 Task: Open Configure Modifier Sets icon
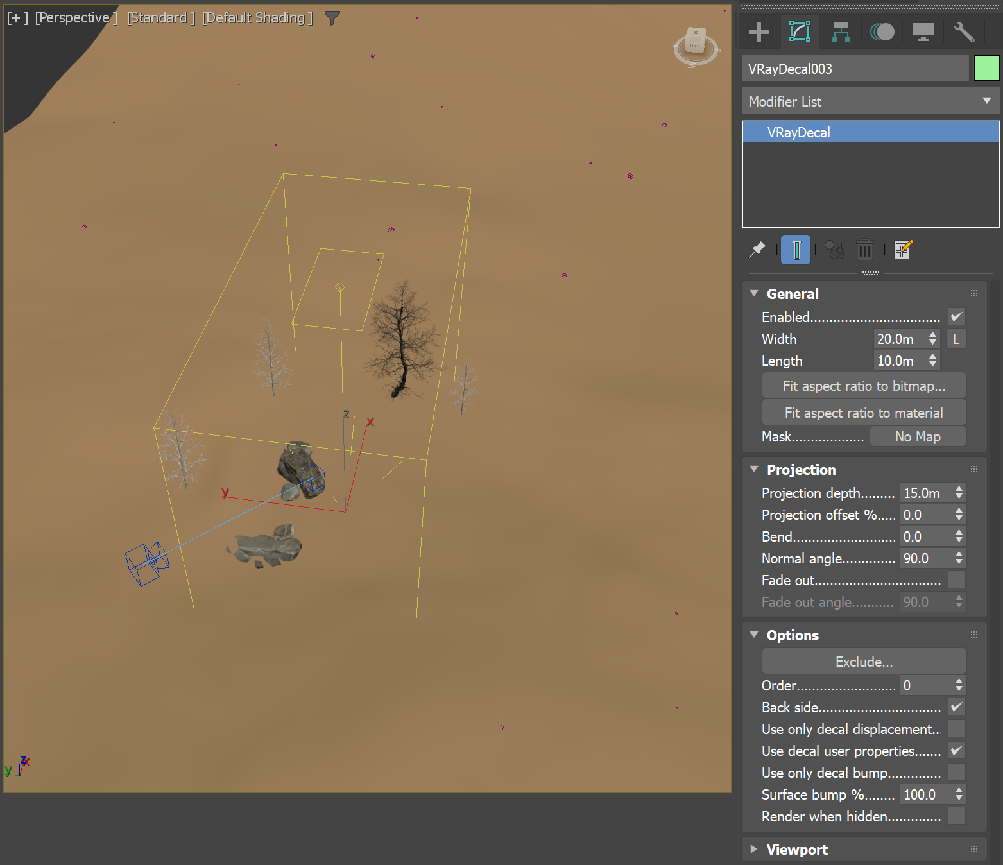tap(902, 250)
